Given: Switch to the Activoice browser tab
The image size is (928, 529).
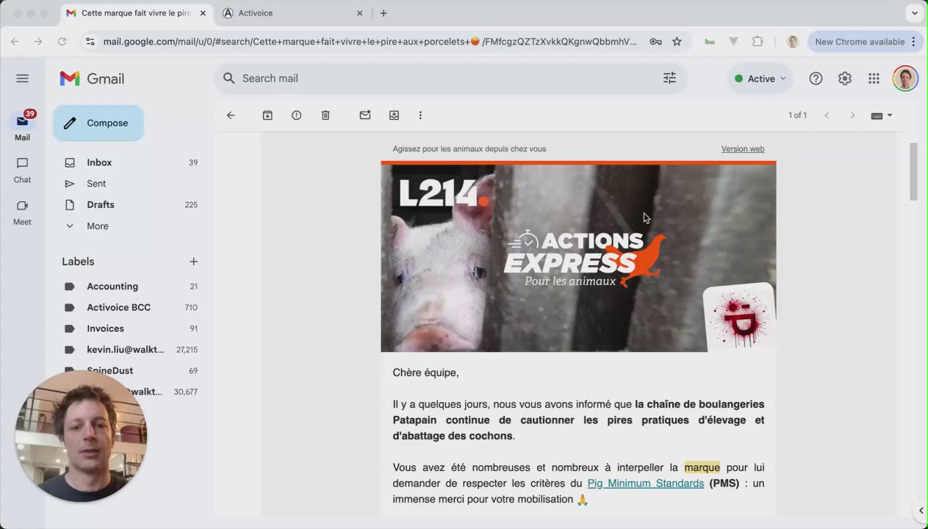Looking at the screenshot, I should (292, 13).
